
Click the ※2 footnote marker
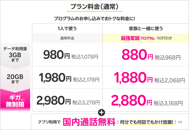pyautogui.click(x=180, y=122)
